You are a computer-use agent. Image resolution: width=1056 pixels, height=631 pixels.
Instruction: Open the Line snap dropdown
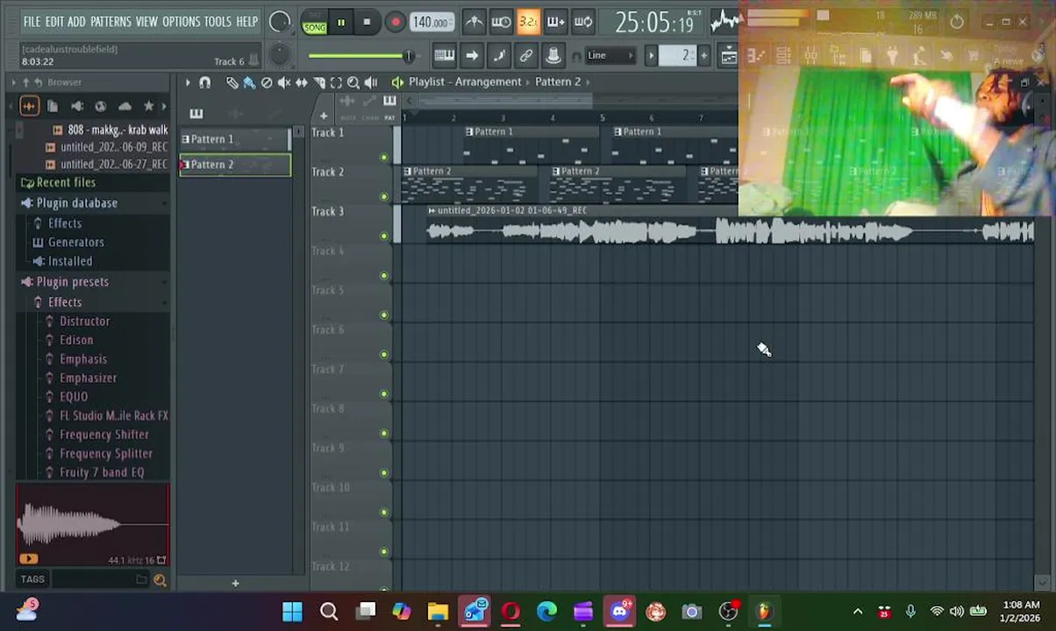click(x=610, y=56)
